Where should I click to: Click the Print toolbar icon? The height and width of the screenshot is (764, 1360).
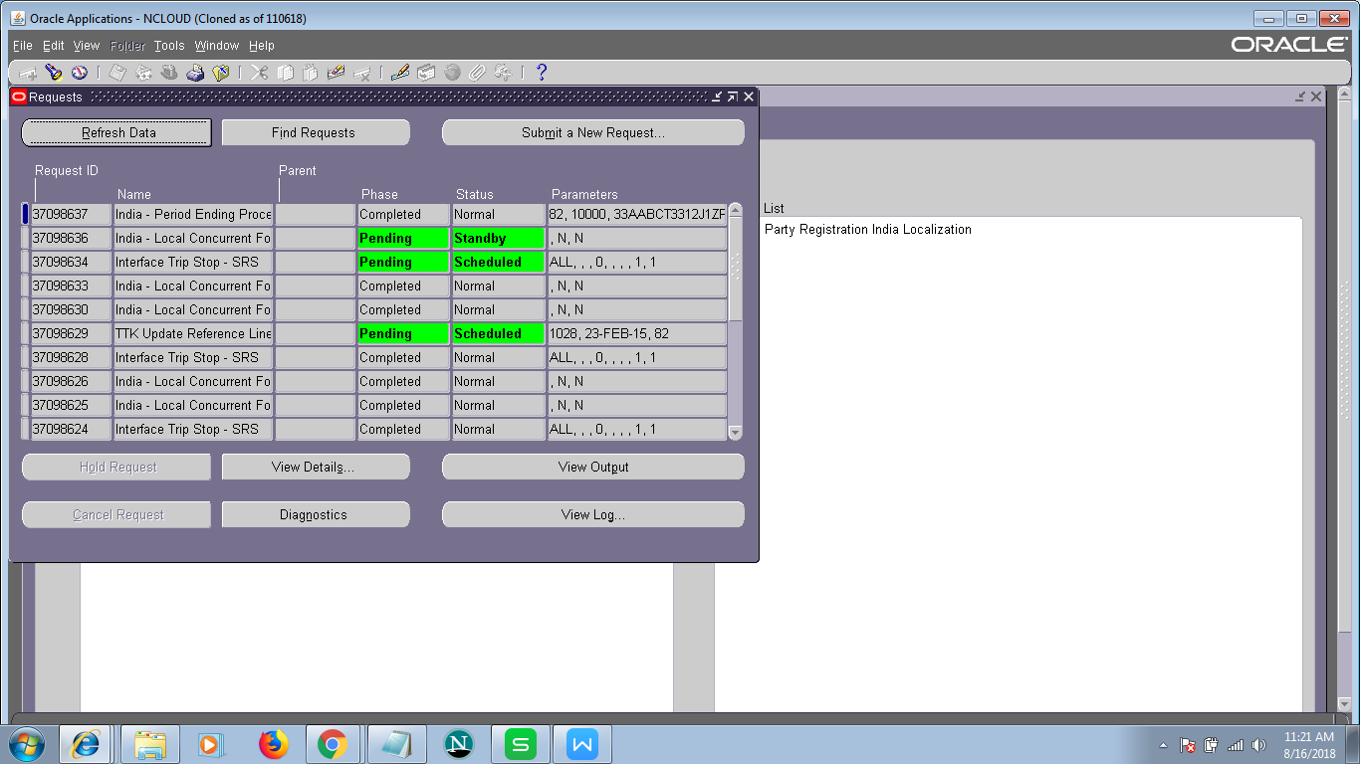tap(195, 73)
